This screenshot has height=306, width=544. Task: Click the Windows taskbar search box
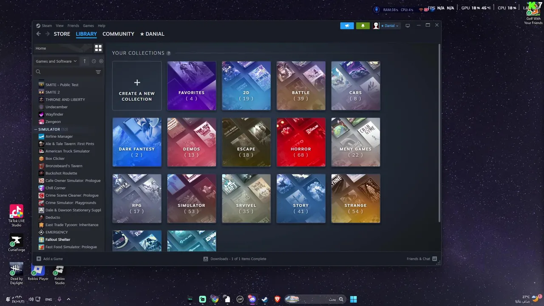click(x=314, y=299)
